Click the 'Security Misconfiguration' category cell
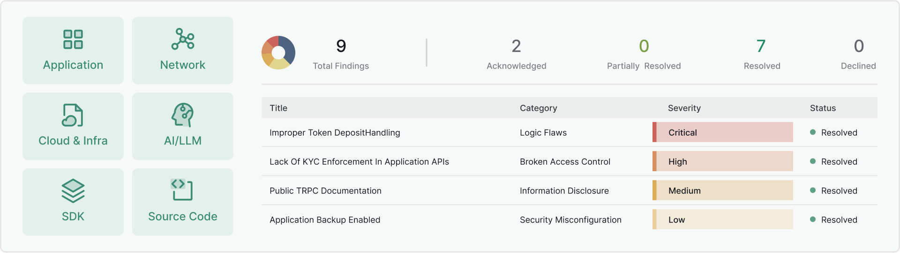Screen dimensions: 900x253 click(x=570, y=219)
